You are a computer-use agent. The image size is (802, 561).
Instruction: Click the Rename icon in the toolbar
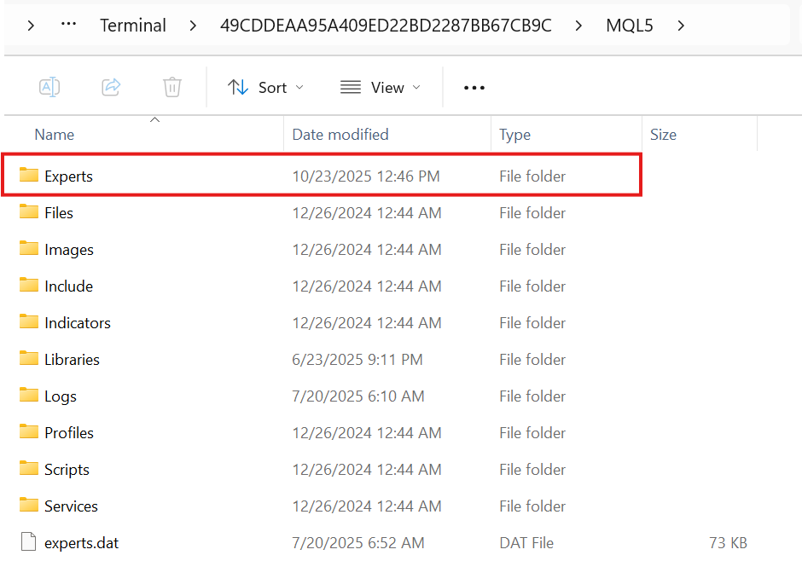[49, 86]
